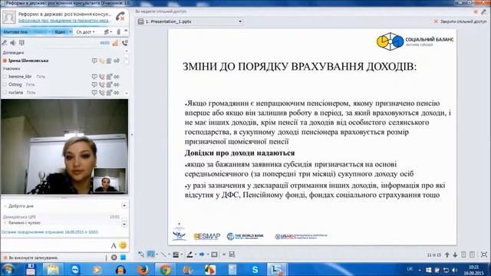Click 'Закрити спільний доступ' to stop sharing
Screen dimensions: 491x276
(x=460, y=21)
